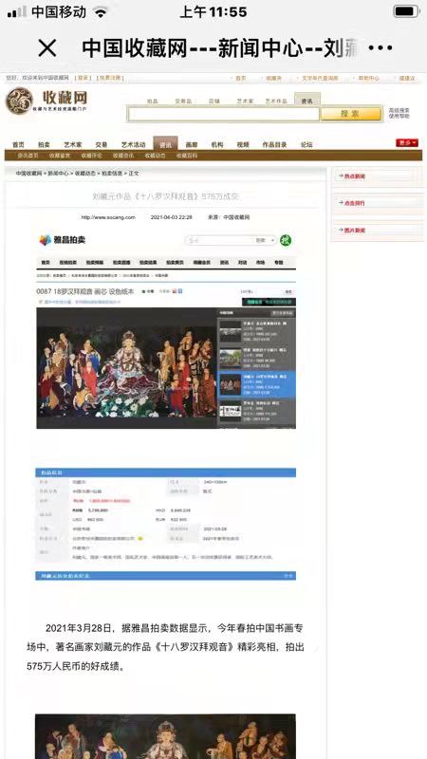This screenshot has height=759, width=427.
Task: Click 提建议 in the top utility bar
Action: [407, 78]
